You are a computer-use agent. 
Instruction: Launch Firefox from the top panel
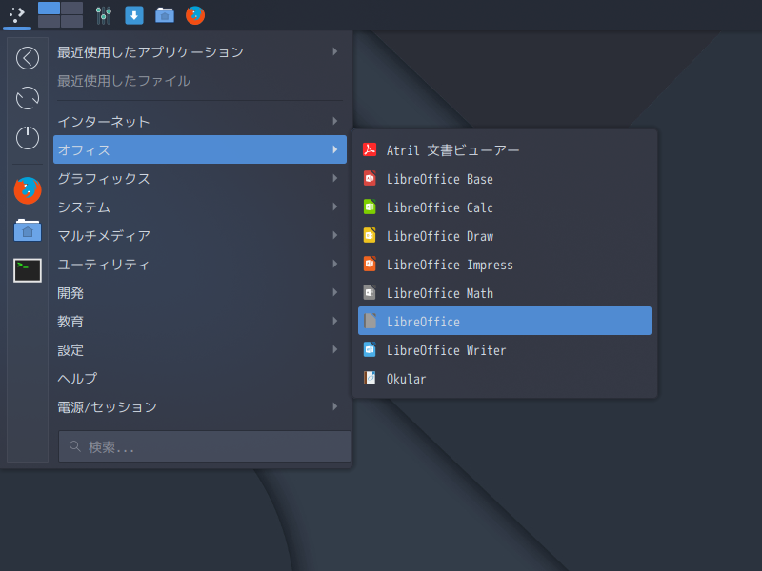click(195, 15)
